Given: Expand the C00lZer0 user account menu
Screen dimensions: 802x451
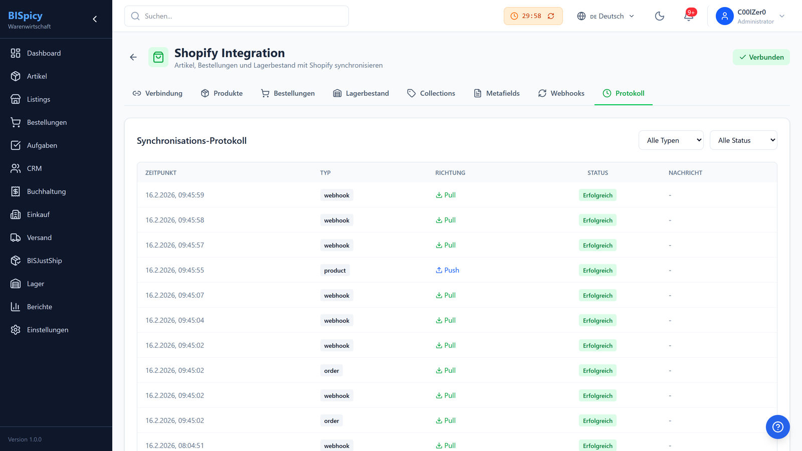Looking at the screenshot, I should [x=750, y=16].
